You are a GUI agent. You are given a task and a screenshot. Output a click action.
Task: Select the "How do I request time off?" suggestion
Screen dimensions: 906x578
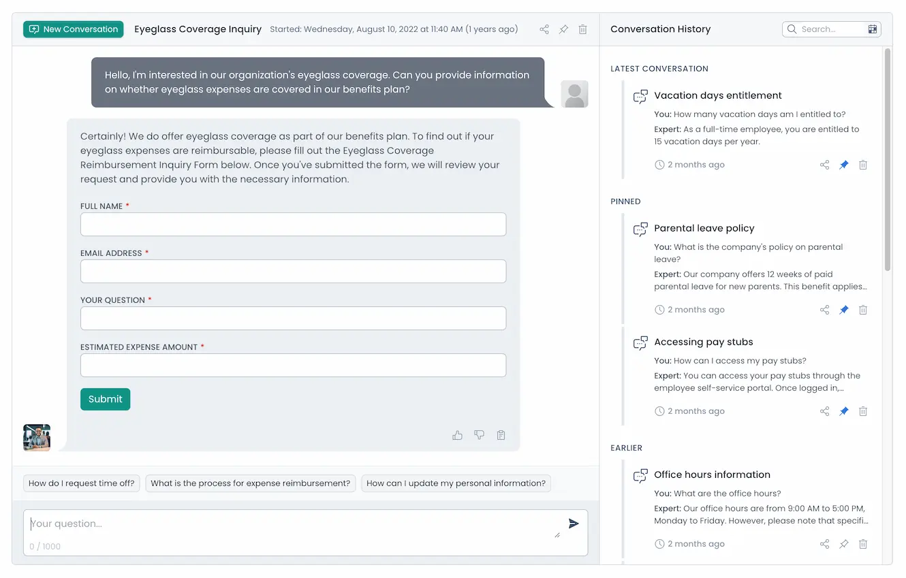[x=81, y=483]
